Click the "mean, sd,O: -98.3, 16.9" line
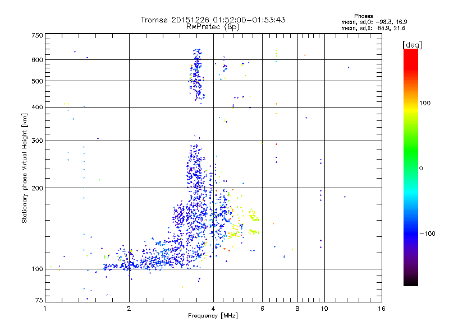This screenshot has width=449, height=336. pos(374,22)
